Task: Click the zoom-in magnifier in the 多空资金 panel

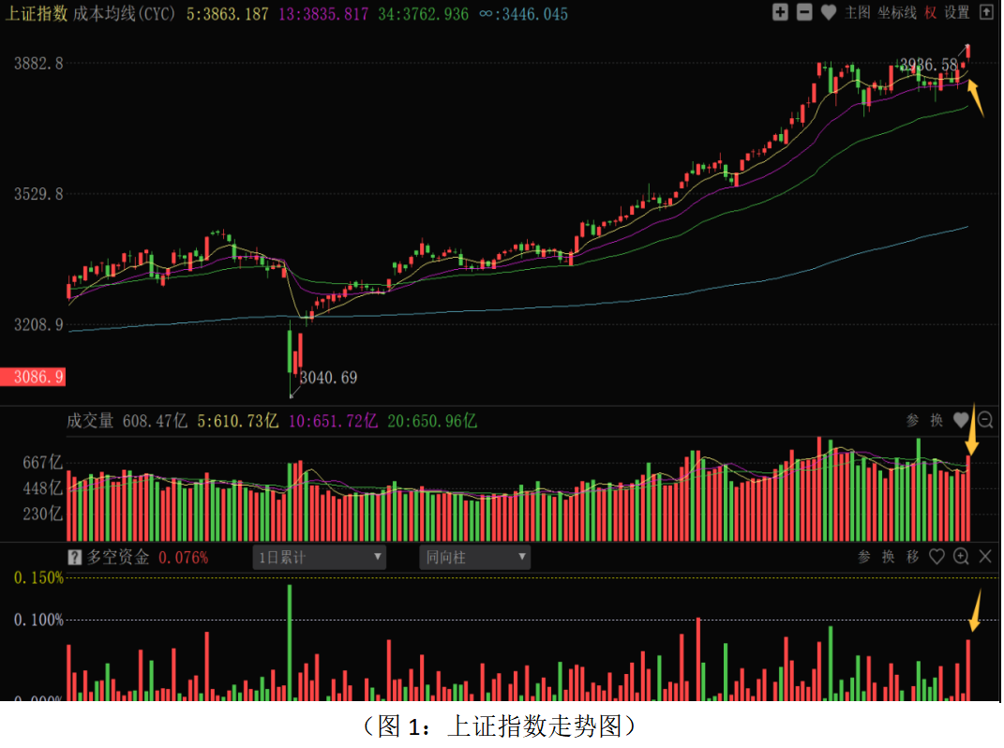Action: 961,557
